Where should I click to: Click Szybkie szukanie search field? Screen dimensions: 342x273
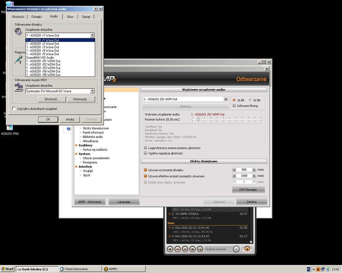(218, 249)
